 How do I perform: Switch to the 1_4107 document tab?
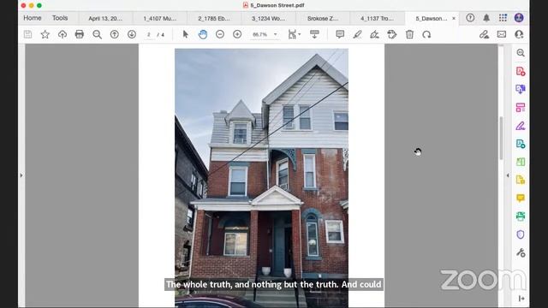pyautogui.click(x=160, y=18)
